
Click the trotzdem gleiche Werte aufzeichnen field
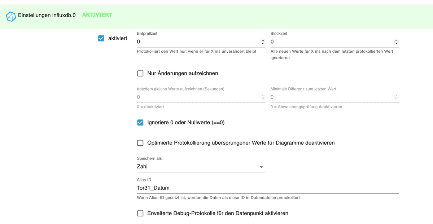197,97
